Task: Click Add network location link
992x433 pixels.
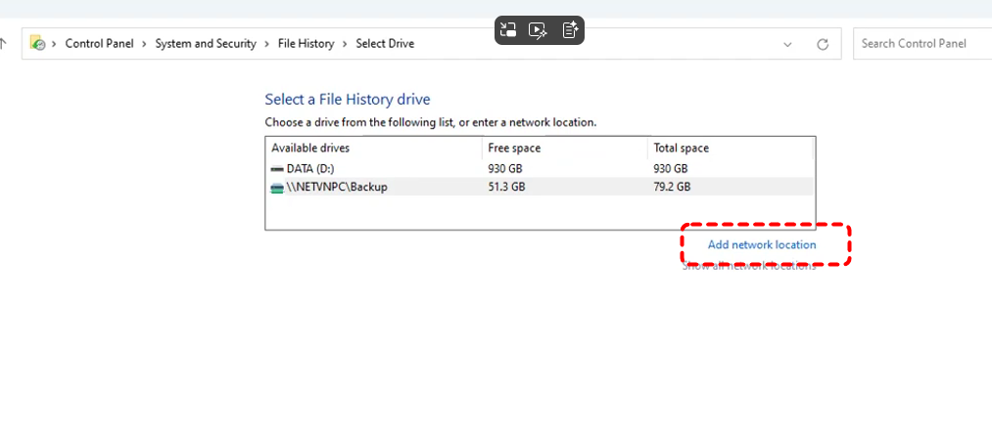Action: click(x=761, y=244)
